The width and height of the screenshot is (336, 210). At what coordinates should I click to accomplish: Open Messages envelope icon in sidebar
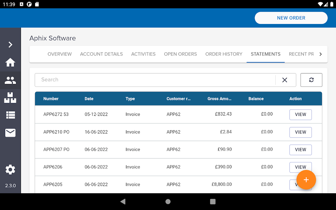point(10,133)
